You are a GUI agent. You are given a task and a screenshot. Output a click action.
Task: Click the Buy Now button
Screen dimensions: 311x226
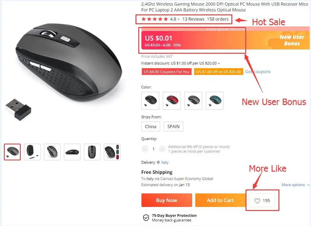tap(167, 200)
